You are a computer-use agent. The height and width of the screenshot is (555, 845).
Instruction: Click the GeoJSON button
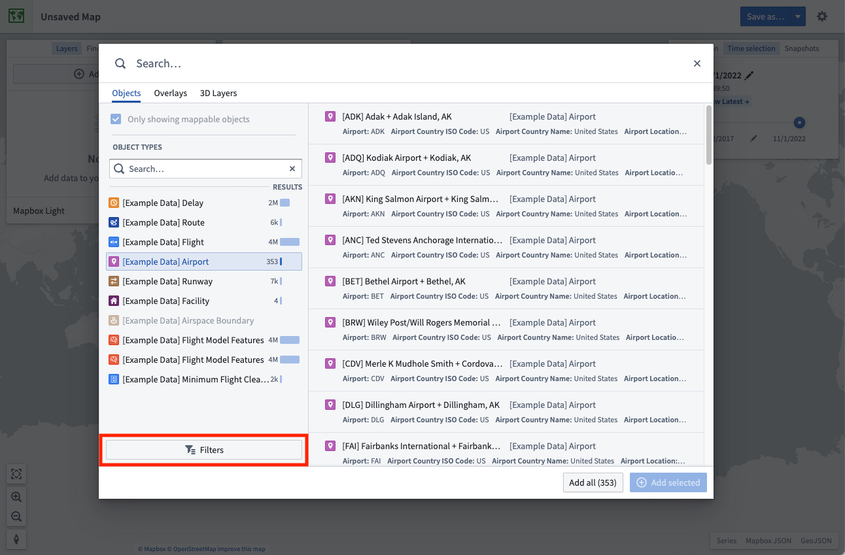tap(816, 541)
